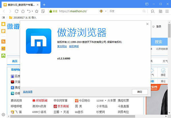Screen dimensions: 171x118
Task: Open the Favorites star in the left sidebar
Action: click(x=3, y=24)
